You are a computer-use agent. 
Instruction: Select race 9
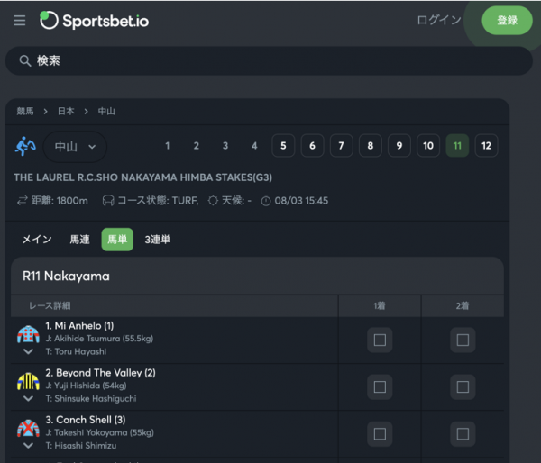(399, 146)
